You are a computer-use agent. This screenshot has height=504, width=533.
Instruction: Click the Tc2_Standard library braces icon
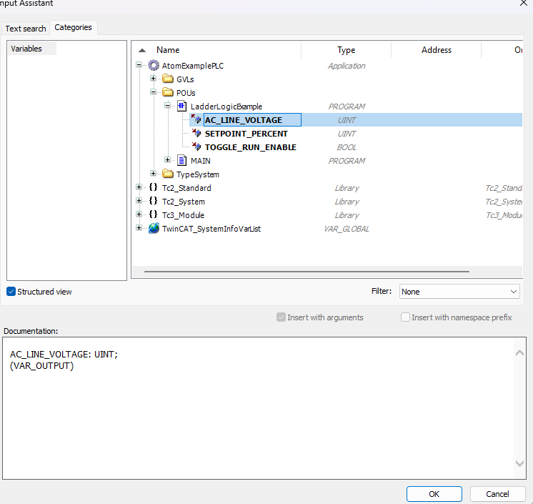tap(154, 187)
